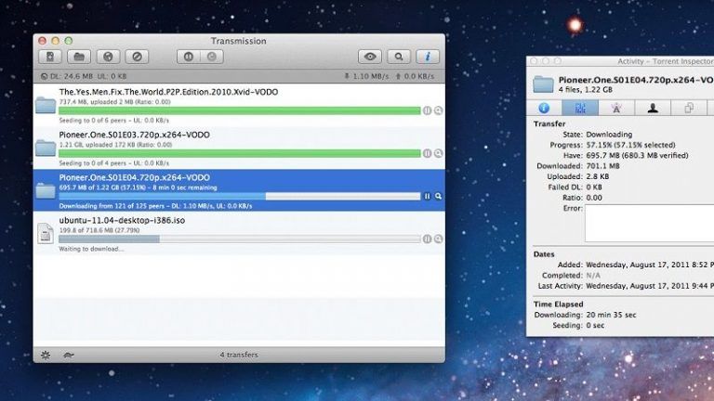
Task: Toggle the turtle speed limit mode
Action: [x=68, y=355]
